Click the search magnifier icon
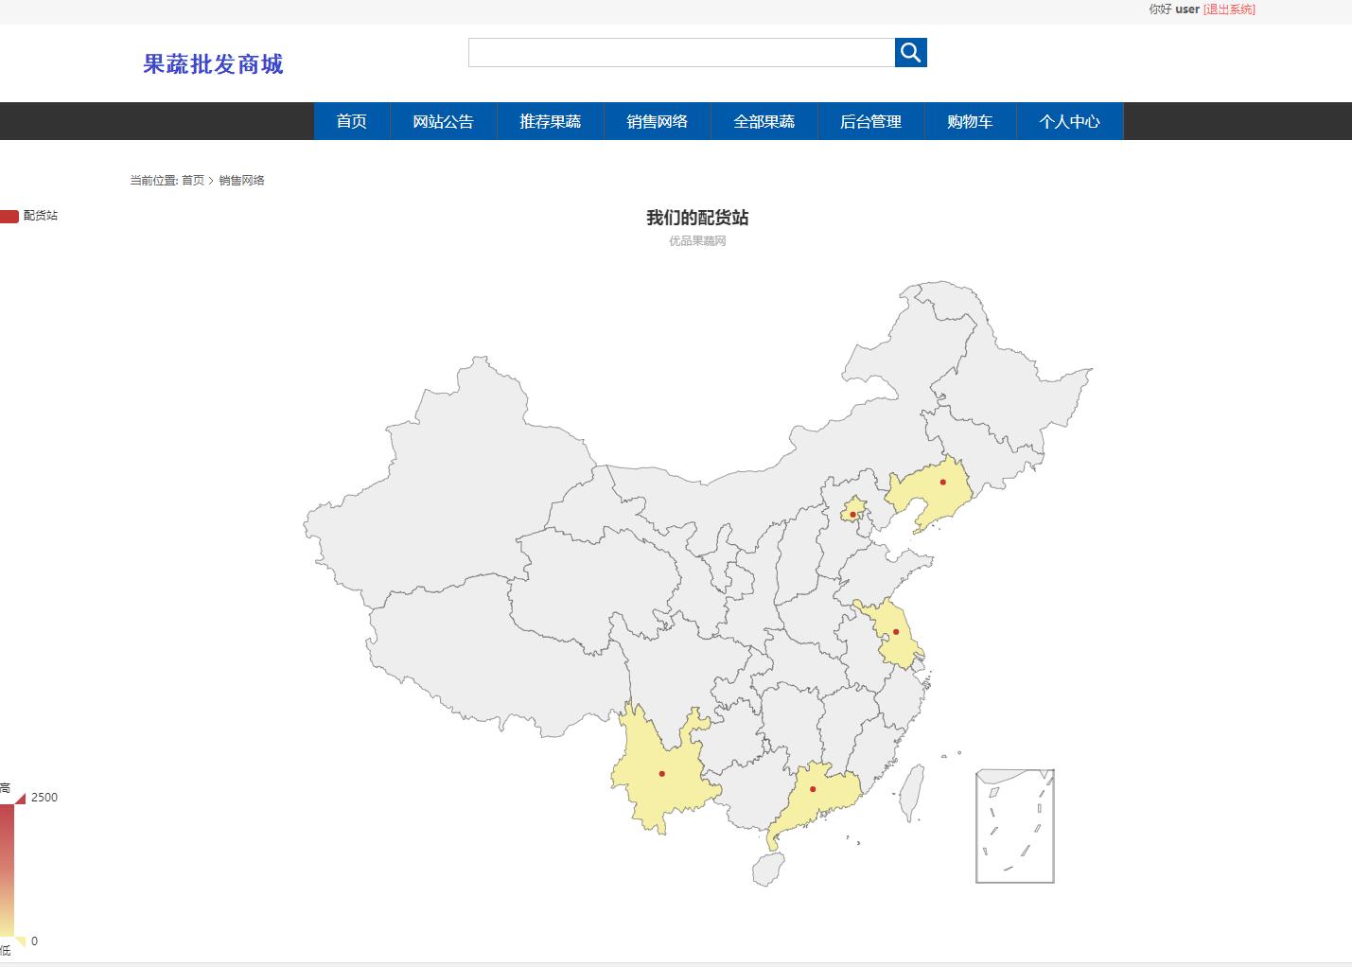Screen dimensions: 1352x967 (909, 52)
